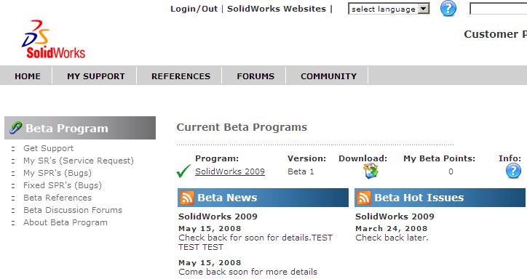This screenshot has height=279, width=527.
Task: Click the Current Beta Programs heading
Action: pos(242,127)
